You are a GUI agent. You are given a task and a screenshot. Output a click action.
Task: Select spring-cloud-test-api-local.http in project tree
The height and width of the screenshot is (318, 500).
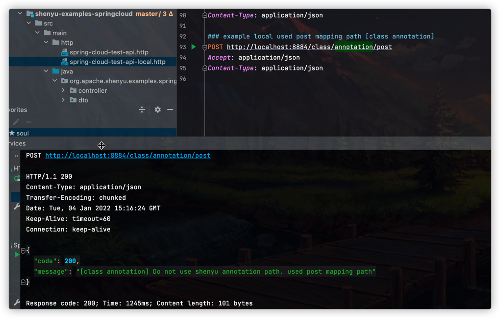click(x=117, y=61)
